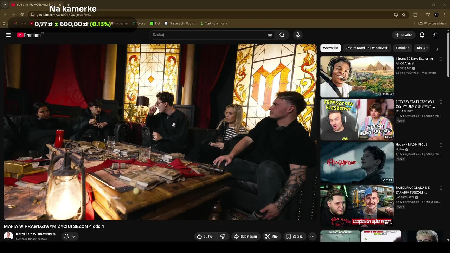Click title I Spent 30 Days Exploring

[x=414, y=61]
